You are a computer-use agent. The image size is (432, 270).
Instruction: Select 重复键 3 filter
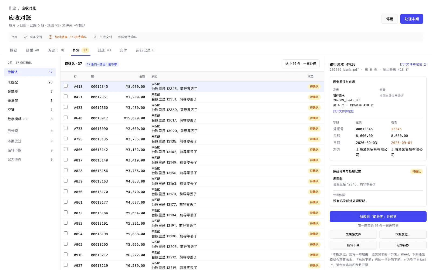(30, 100)
